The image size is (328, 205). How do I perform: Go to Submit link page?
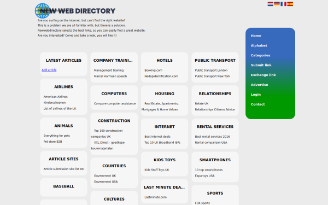coord(261,65)
